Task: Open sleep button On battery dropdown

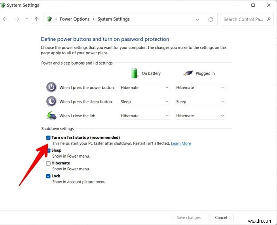Action: pos(145,102)
